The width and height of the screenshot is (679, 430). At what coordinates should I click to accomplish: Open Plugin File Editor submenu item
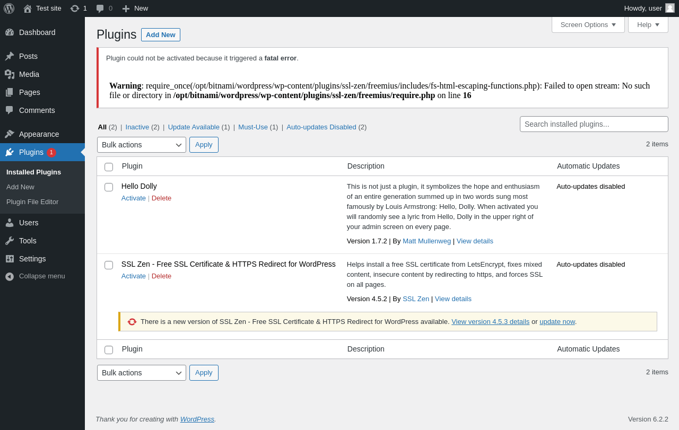pos(32,202)
